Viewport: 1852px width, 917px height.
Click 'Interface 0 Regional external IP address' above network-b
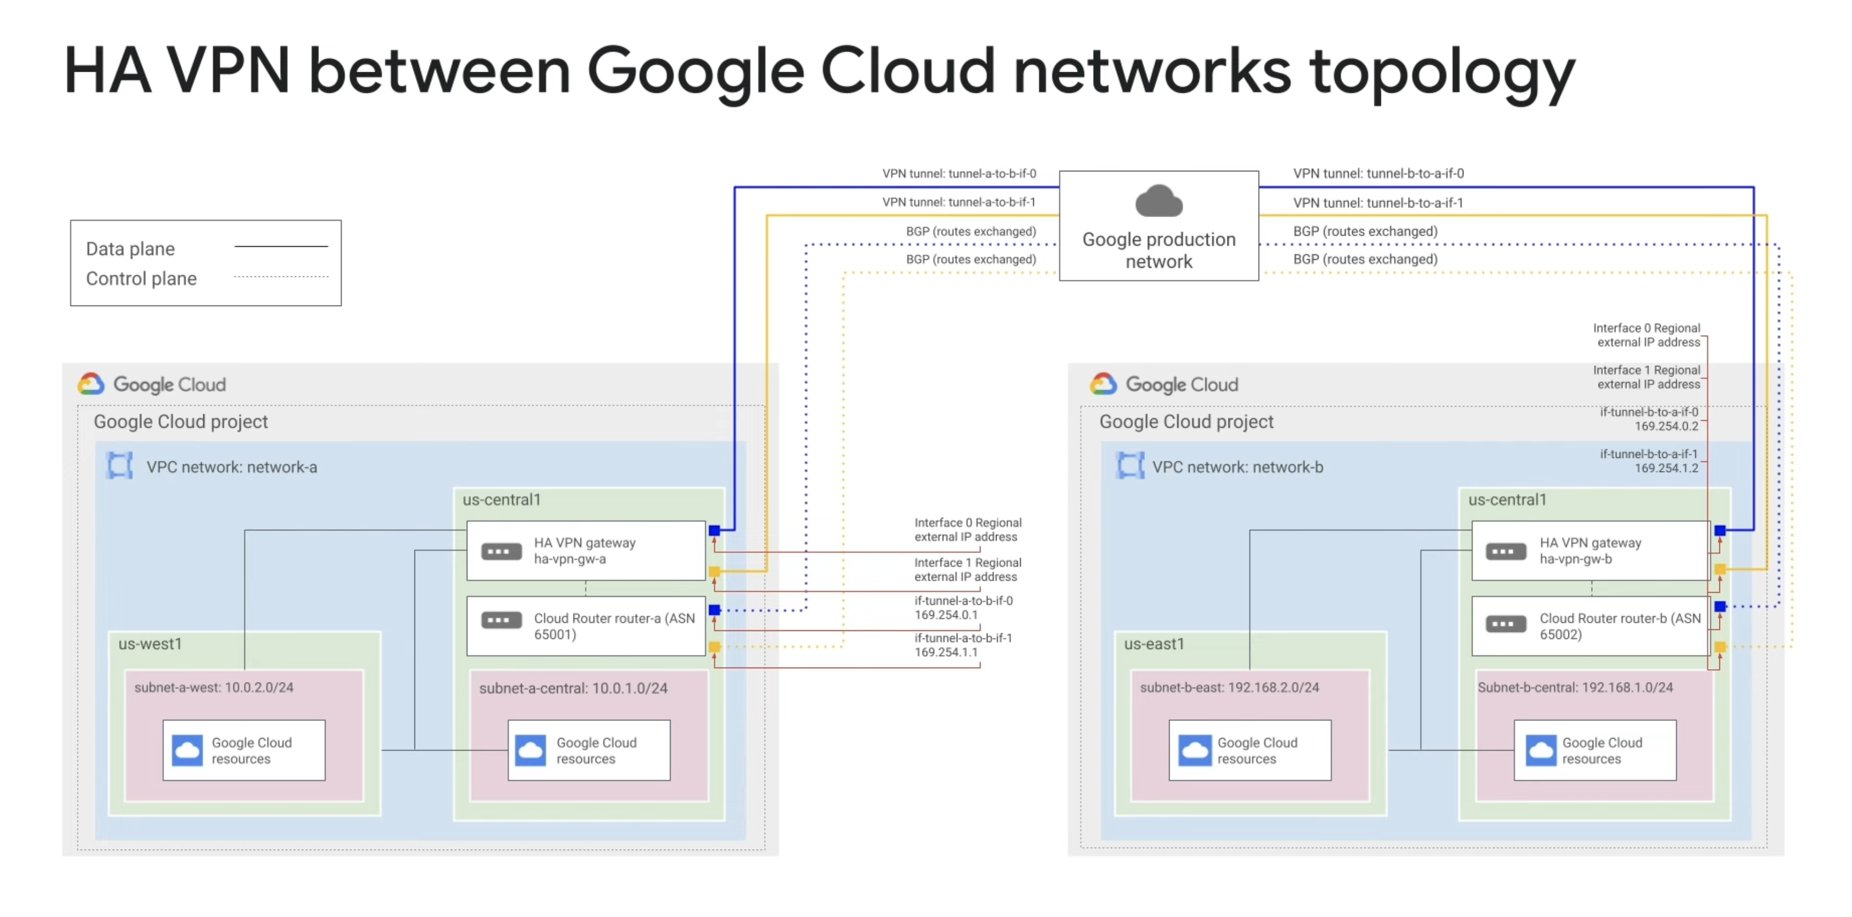coord(1647,335)
